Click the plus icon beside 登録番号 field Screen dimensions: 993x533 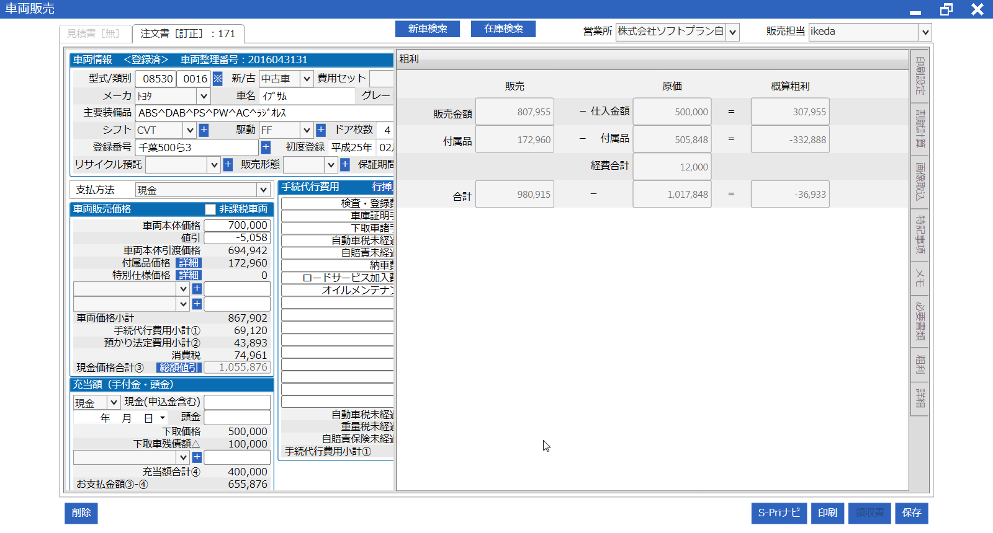pyautogui.click(x=266, y=148)
